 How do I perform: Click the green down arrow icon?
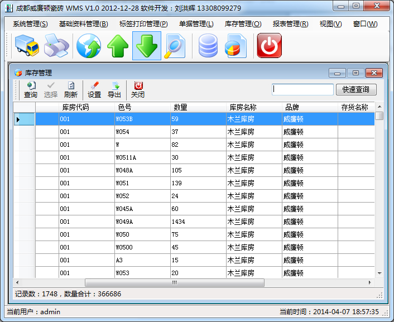147,46
